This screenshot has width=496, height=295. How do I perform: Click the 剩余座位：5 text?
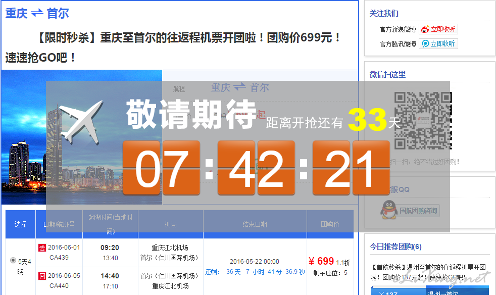tap(330, 273)
